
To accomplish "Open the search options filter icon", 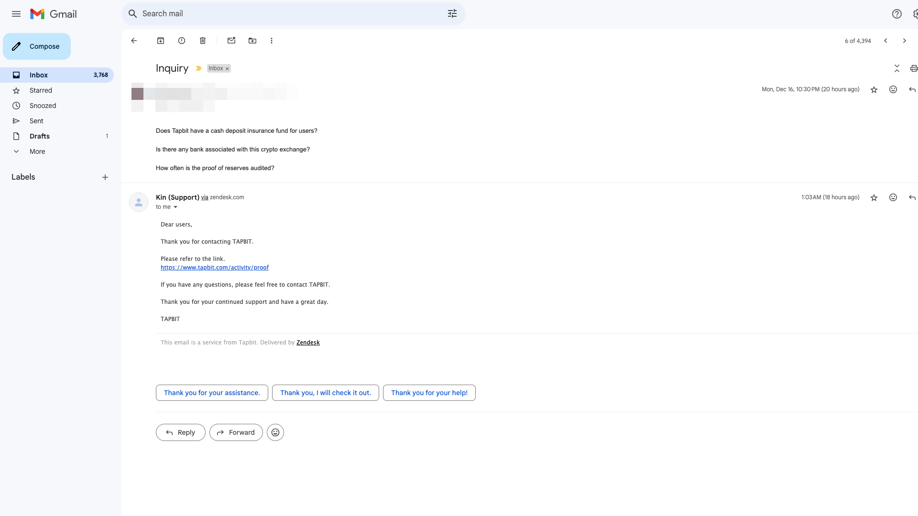I will 452,14.
